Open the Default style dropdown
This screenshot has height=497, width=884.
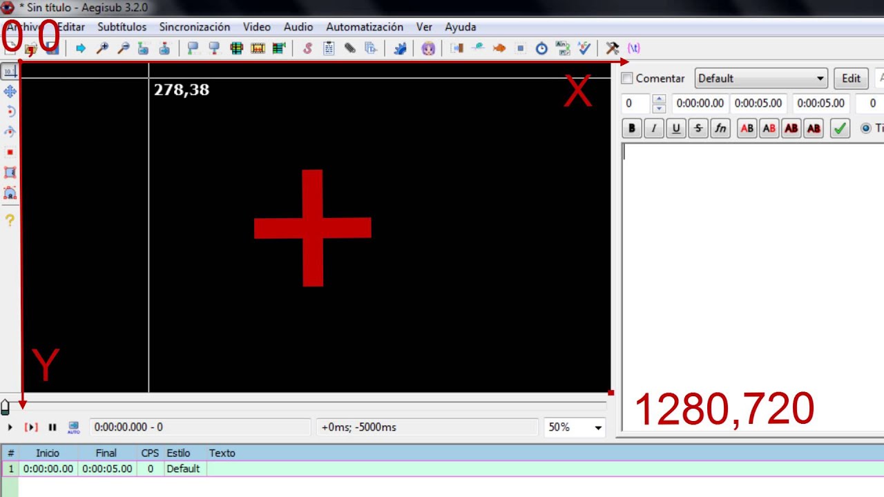click(x=761, y=78)
